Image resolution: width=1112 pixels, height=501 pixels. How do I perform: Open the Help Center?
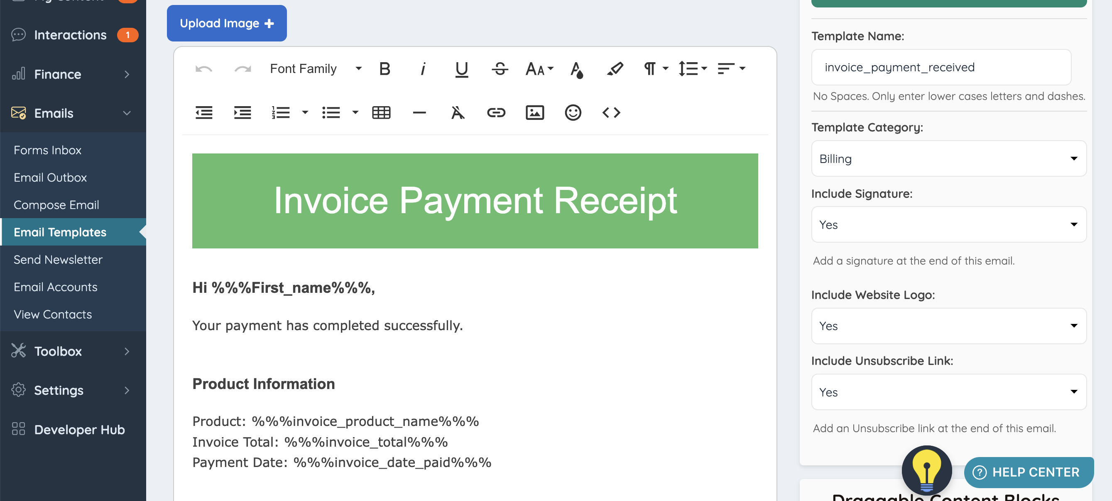click(x=1029, y=472)
